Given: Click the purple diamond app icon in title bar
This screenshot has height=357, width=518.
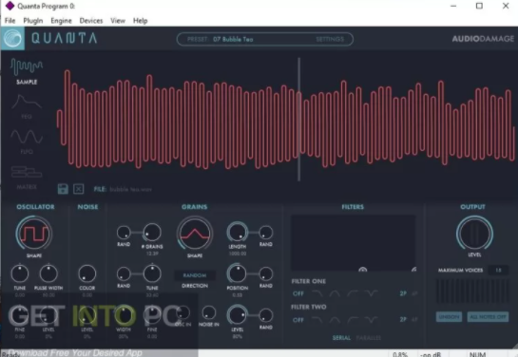Looking at the screenshot, I should [10, 6].
